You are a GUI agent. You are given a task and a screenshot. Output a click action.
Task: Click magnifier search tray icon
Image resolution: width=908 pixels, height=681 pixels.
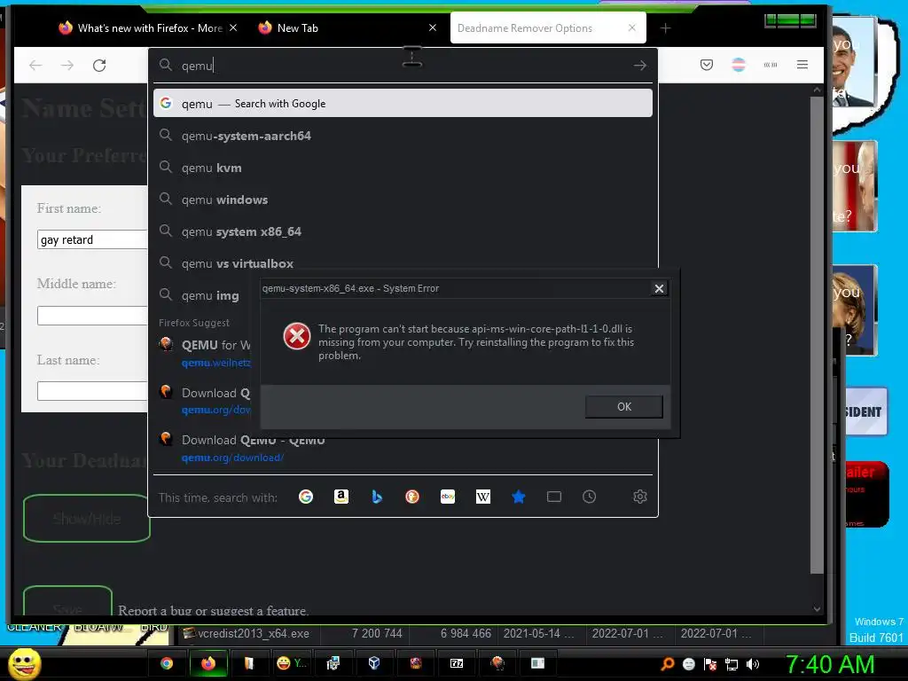[x=668, y=664]
